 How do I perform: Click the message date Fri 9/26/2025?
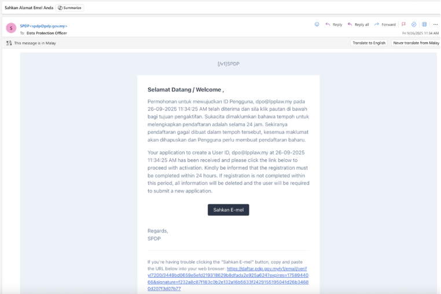(420, 33)
